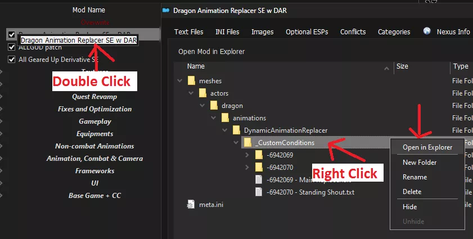Image resolution: width=473 pixels, height=239 pixels.
Task: Collapse the actors folder
Action: point(191,93)
